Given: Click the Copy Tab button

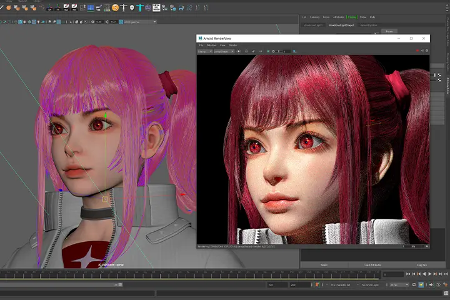Looking at the screenshot, I should (x=422, y=265).
